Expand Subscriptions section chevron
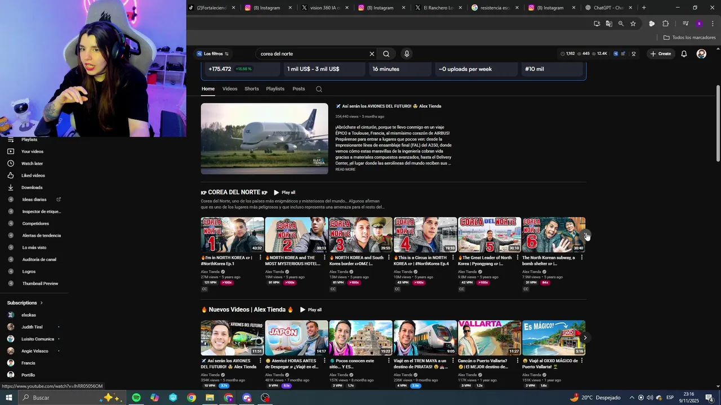 [41, 303]
